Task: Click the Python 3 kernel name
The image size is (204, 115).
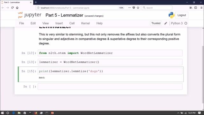Action: coord(177,23)
